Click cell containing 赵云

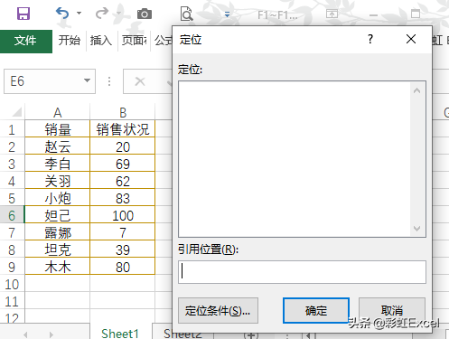click(58, 146)
